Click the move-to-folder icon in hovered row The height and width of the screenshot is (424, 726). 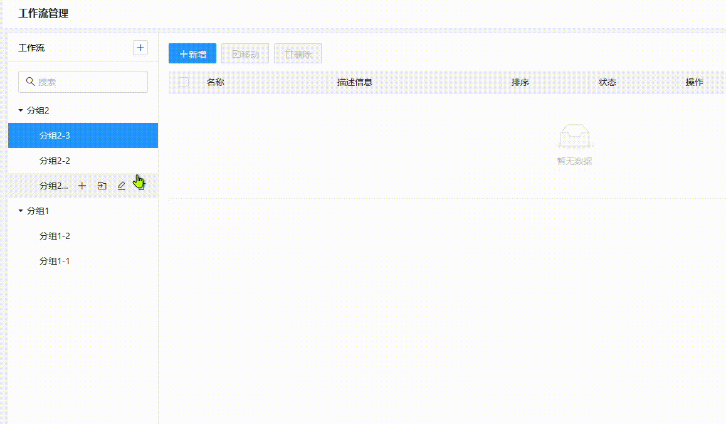(x=102, y=186)
